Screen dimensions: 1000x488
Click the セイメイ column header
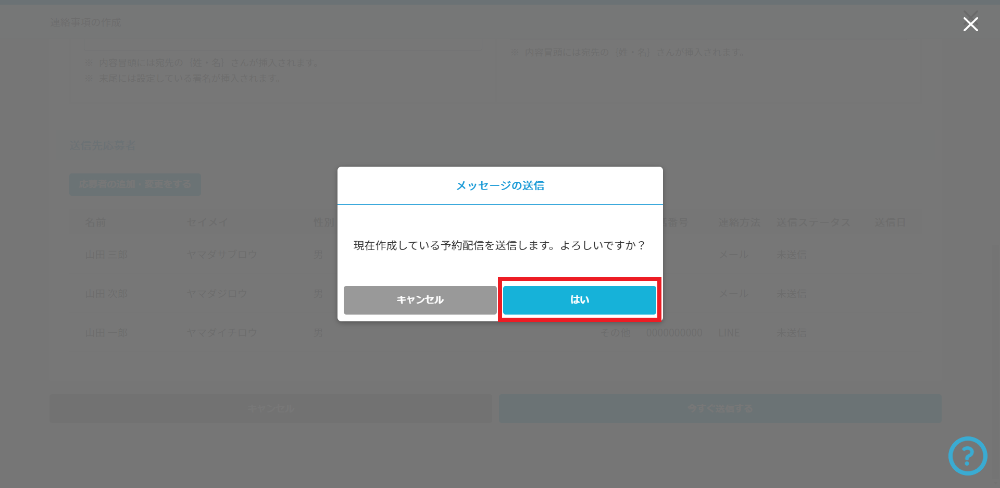click(208, 222)
